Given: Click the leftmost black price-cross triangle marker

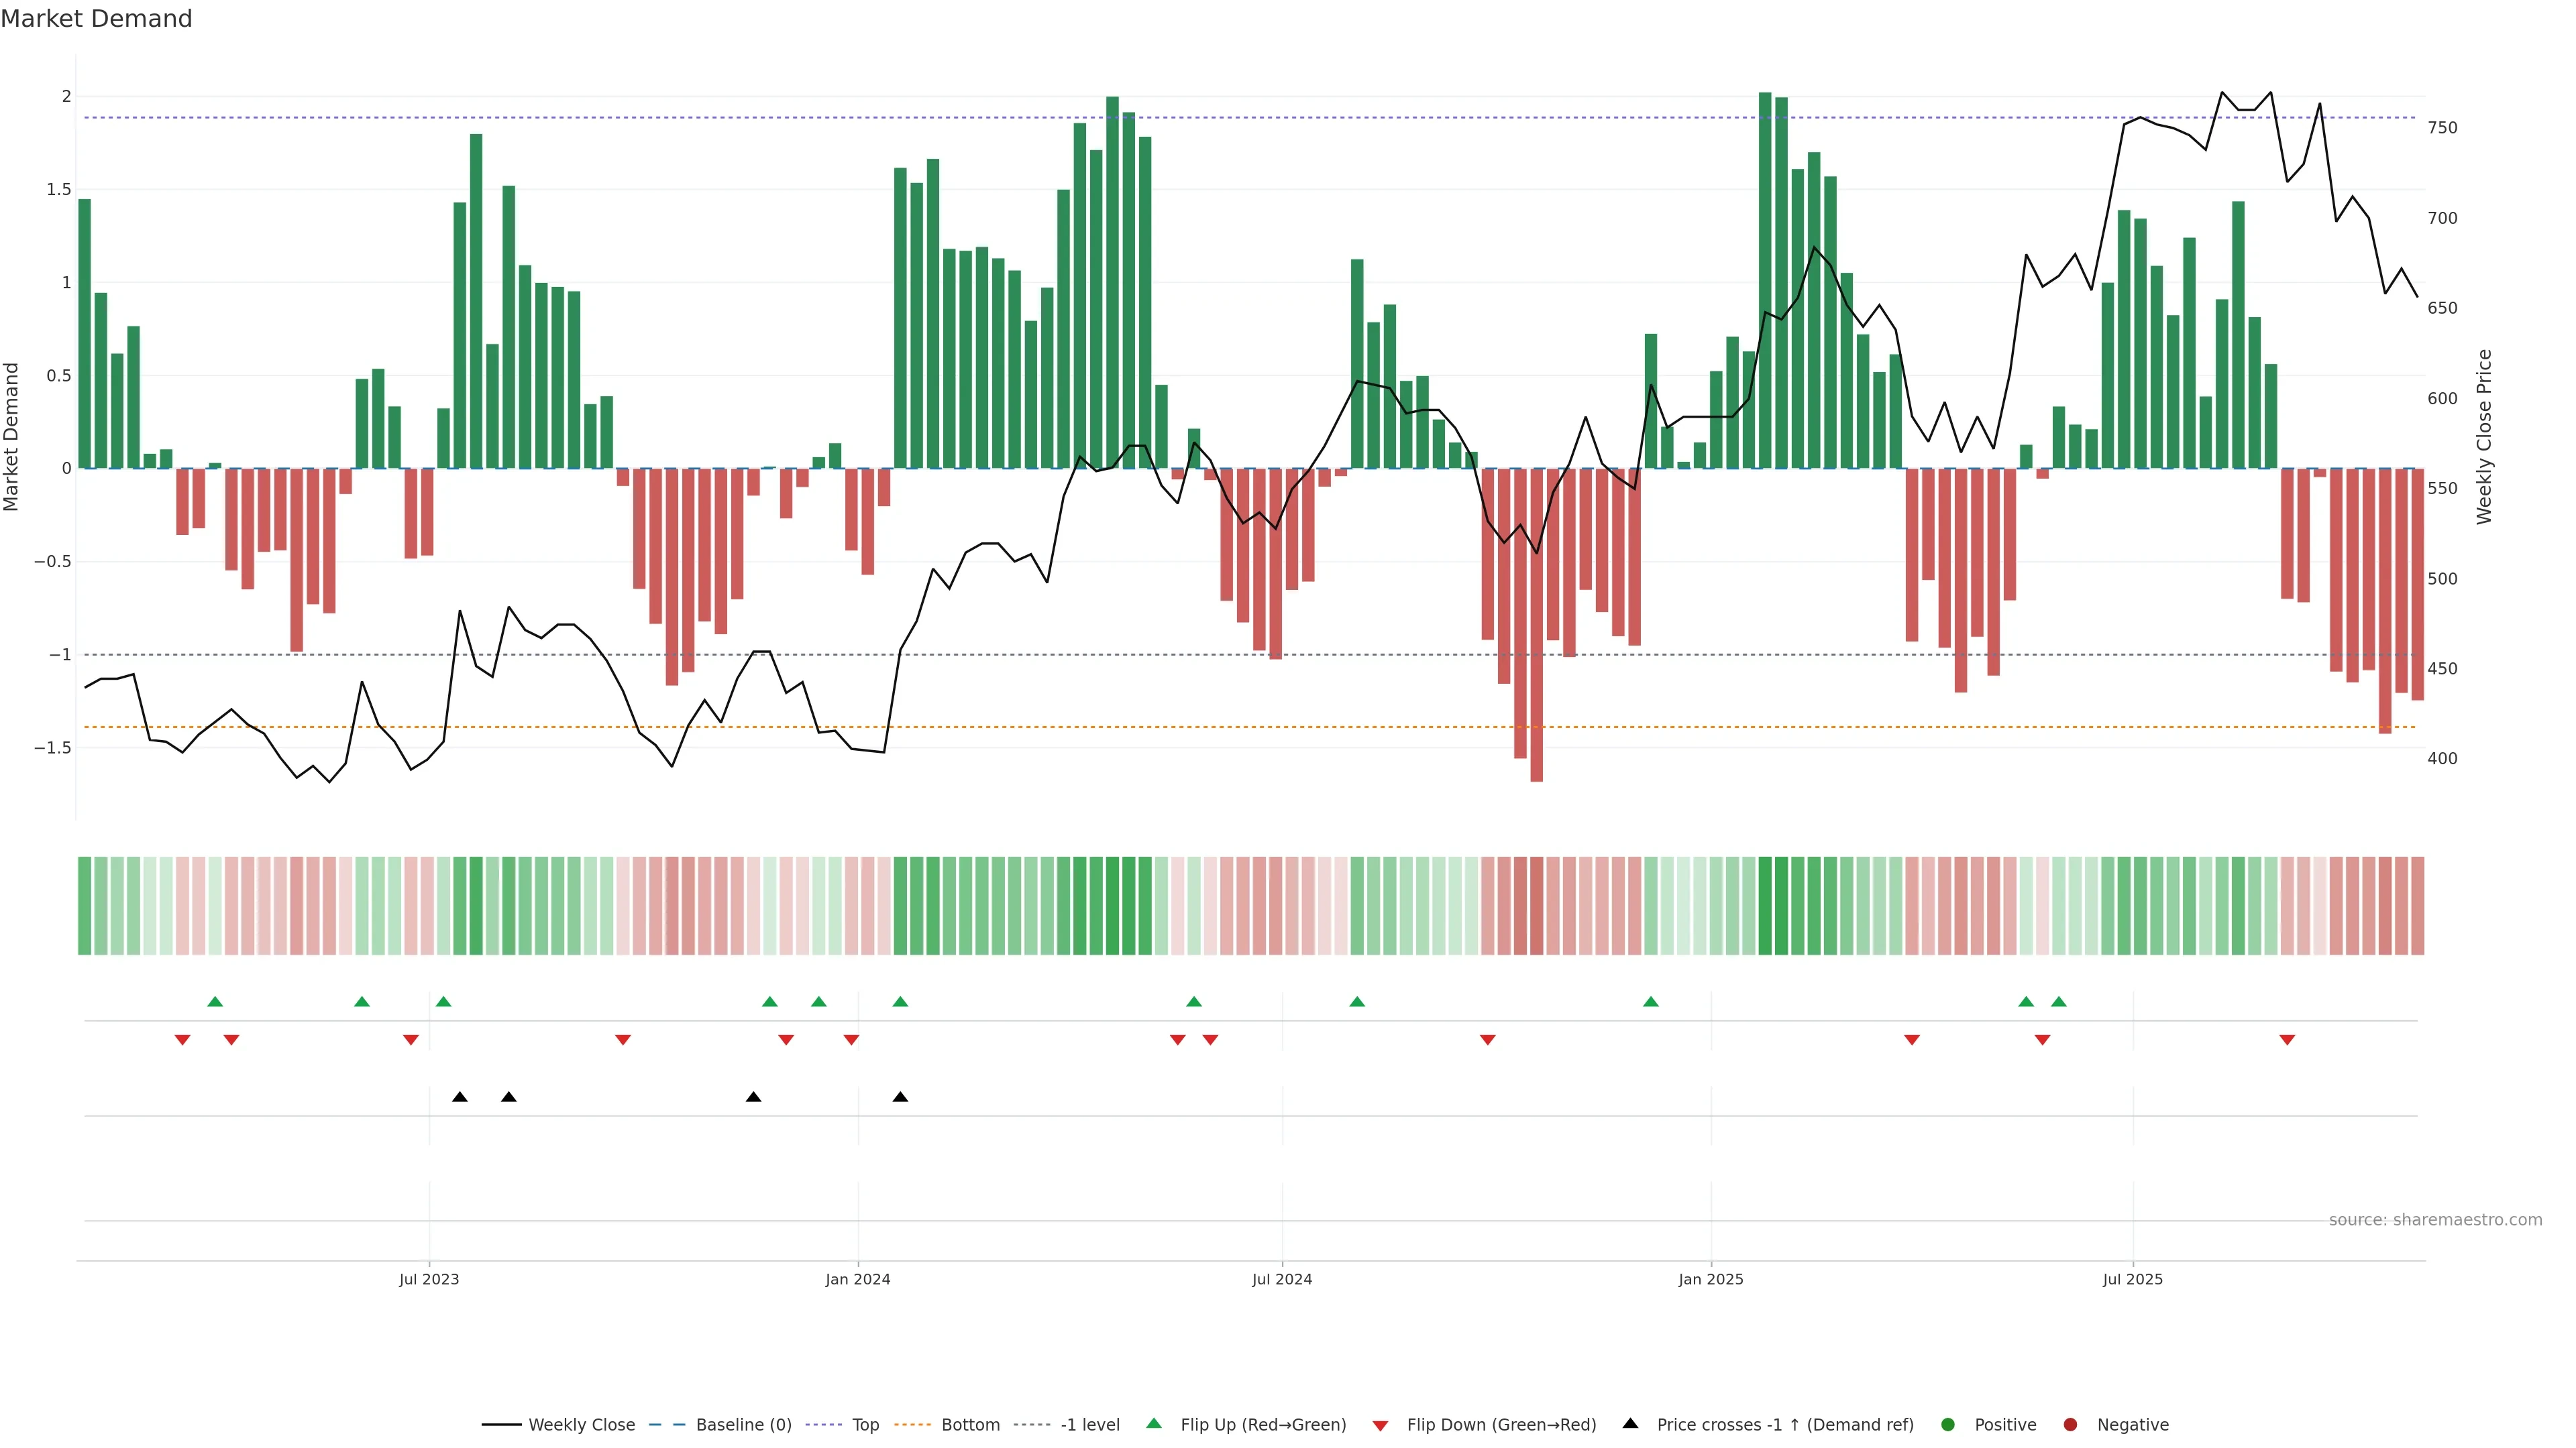Looking at the screenshot, I should (x=460, y=1097).
